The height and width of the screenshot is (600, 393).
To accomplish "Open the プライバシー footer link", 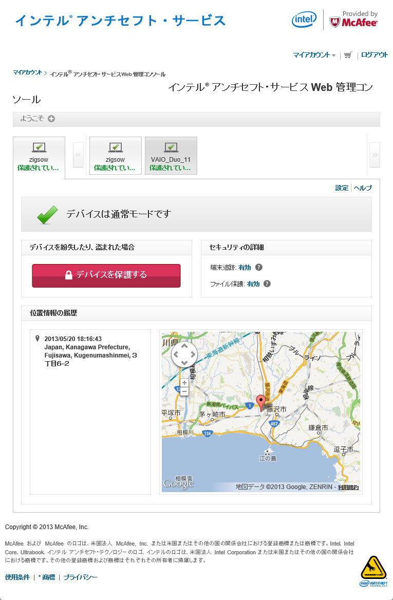I will [80, 577].
